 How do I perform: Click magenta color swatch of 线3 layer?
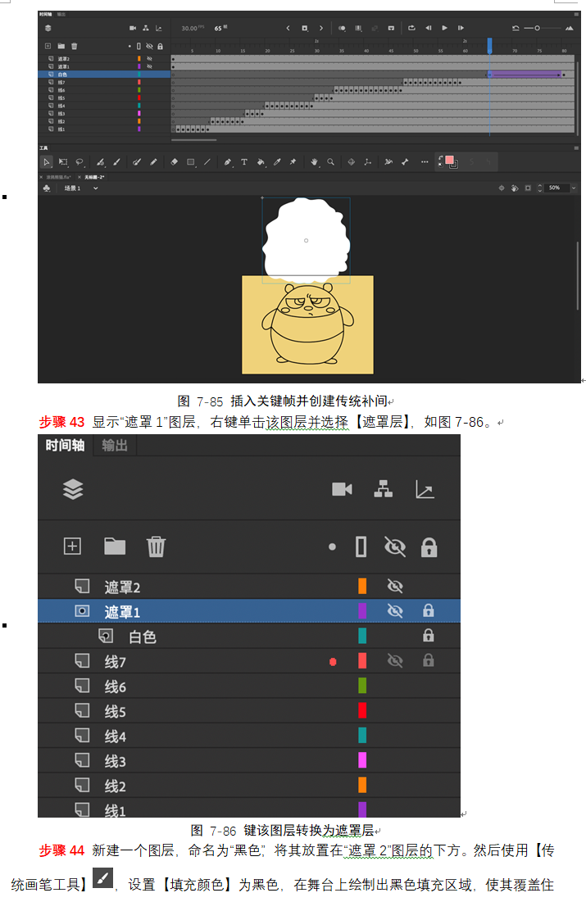362,760
